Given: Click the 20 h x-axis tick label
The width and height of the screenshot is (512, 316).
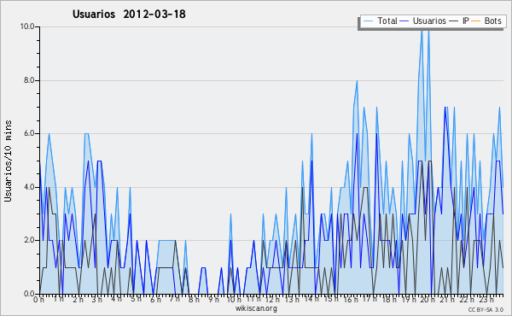Looking at the screenshot, I should (426, 299).
